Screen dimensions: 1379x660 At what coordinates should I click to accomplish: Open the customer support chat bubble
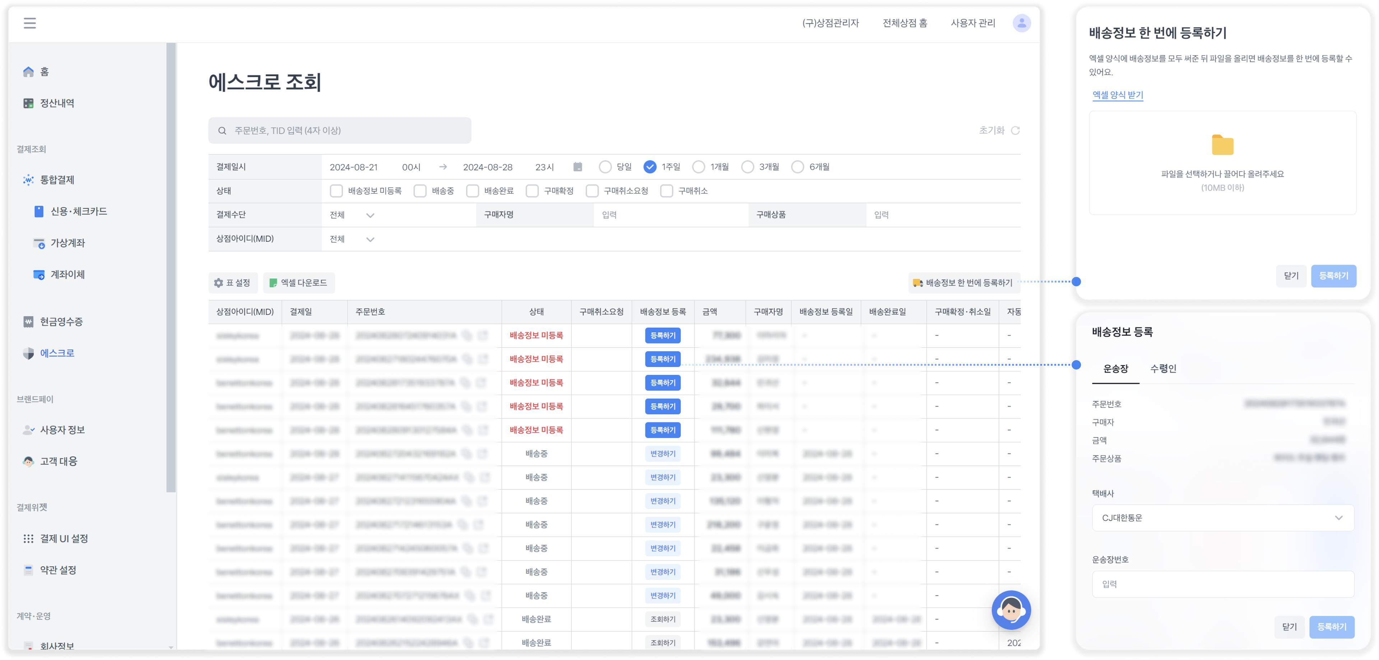click(1011, 610)
